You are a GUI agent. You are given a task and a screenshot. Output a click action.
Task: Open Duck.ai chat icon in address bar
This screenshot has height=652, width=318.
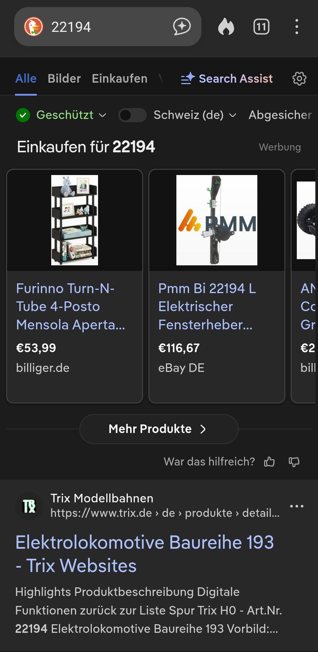point(182,27)
